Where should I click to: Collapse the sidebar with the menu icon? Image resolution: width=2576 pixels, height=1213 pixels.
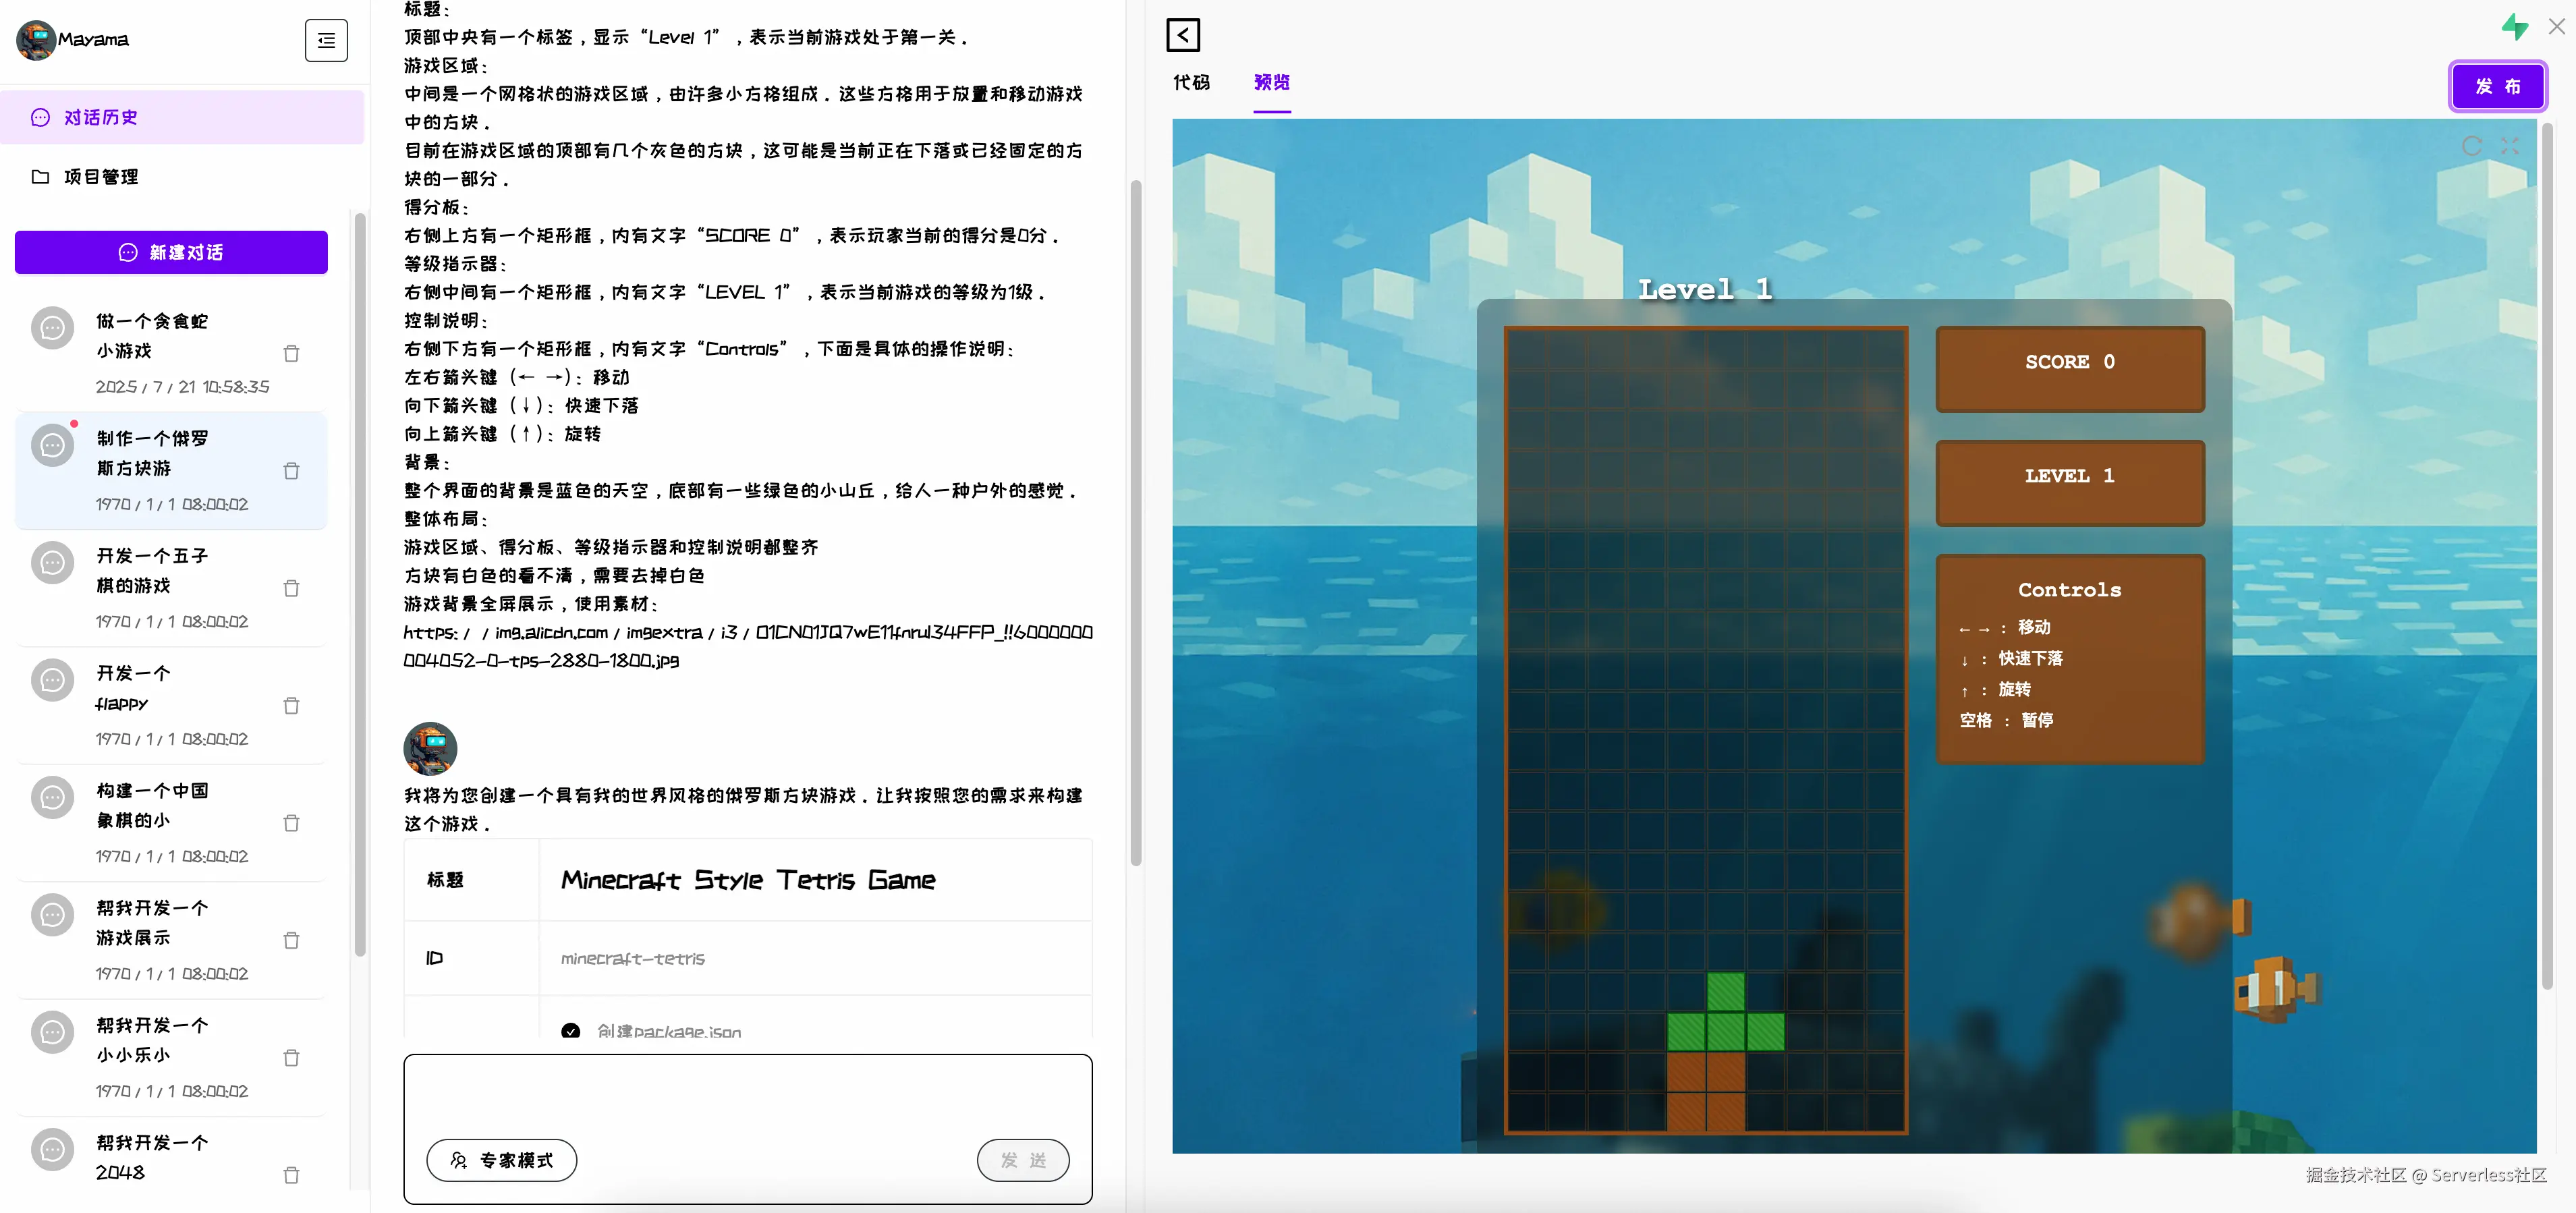coord(326,40)
